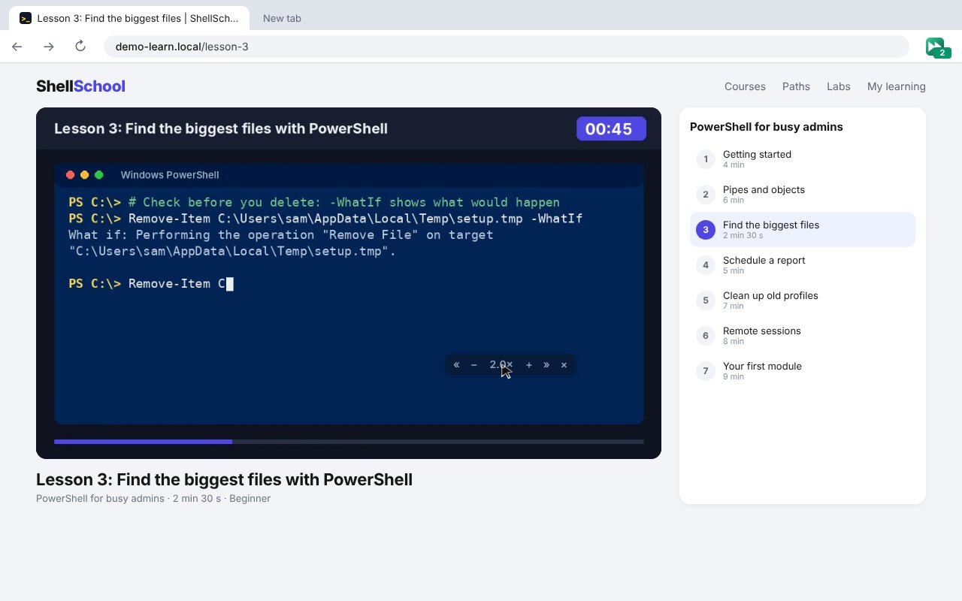
Task: Select lesson Find the biggest files
Action: pos(803,230)
